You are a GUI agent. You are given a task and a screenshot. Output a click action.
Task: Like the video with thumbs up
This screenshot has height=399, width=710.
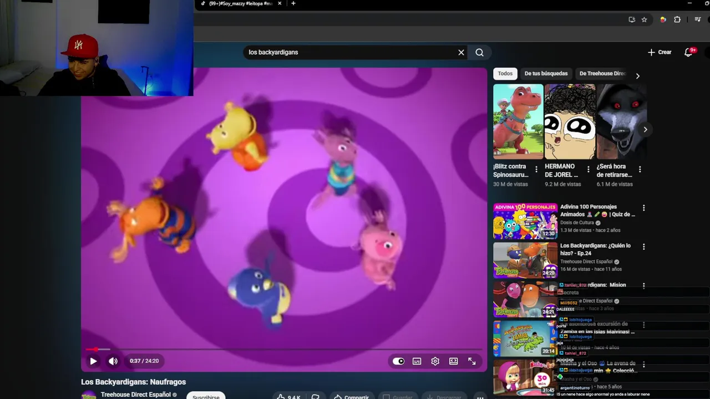point(288,397)
